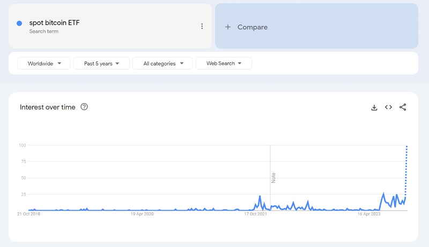Screen dimensions: 429x247
Task: Open the Past 5 years time range dropdown
Action: tap(101, 64)
